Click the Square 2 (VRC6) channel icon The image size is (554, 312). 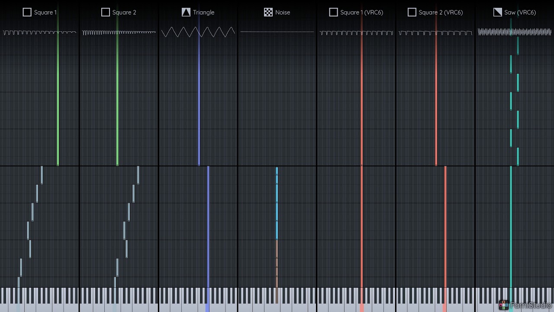(412, 12)
